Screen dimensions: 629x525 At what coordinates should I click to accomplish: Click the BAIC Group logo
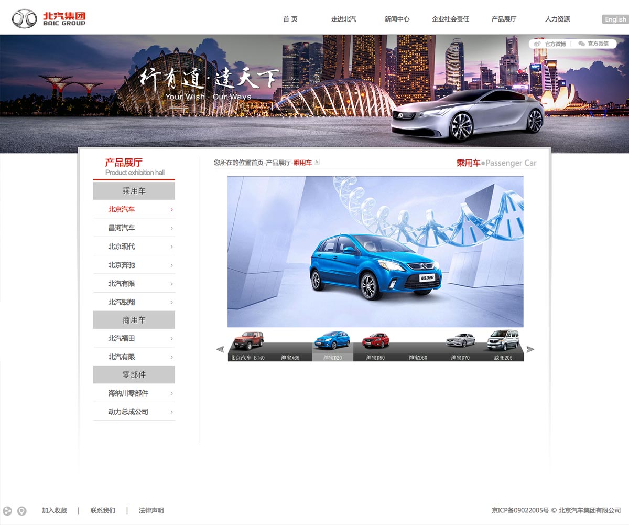click(49, 19)
